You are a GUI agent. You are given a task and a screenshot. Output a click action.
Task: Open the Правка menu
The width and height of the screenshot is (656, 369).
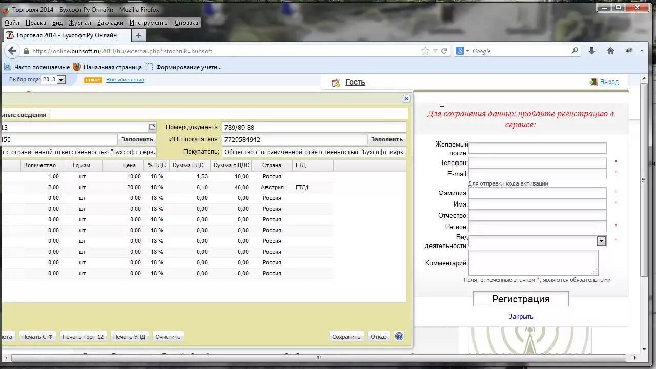pyautogui.click(x=36, y=23)
